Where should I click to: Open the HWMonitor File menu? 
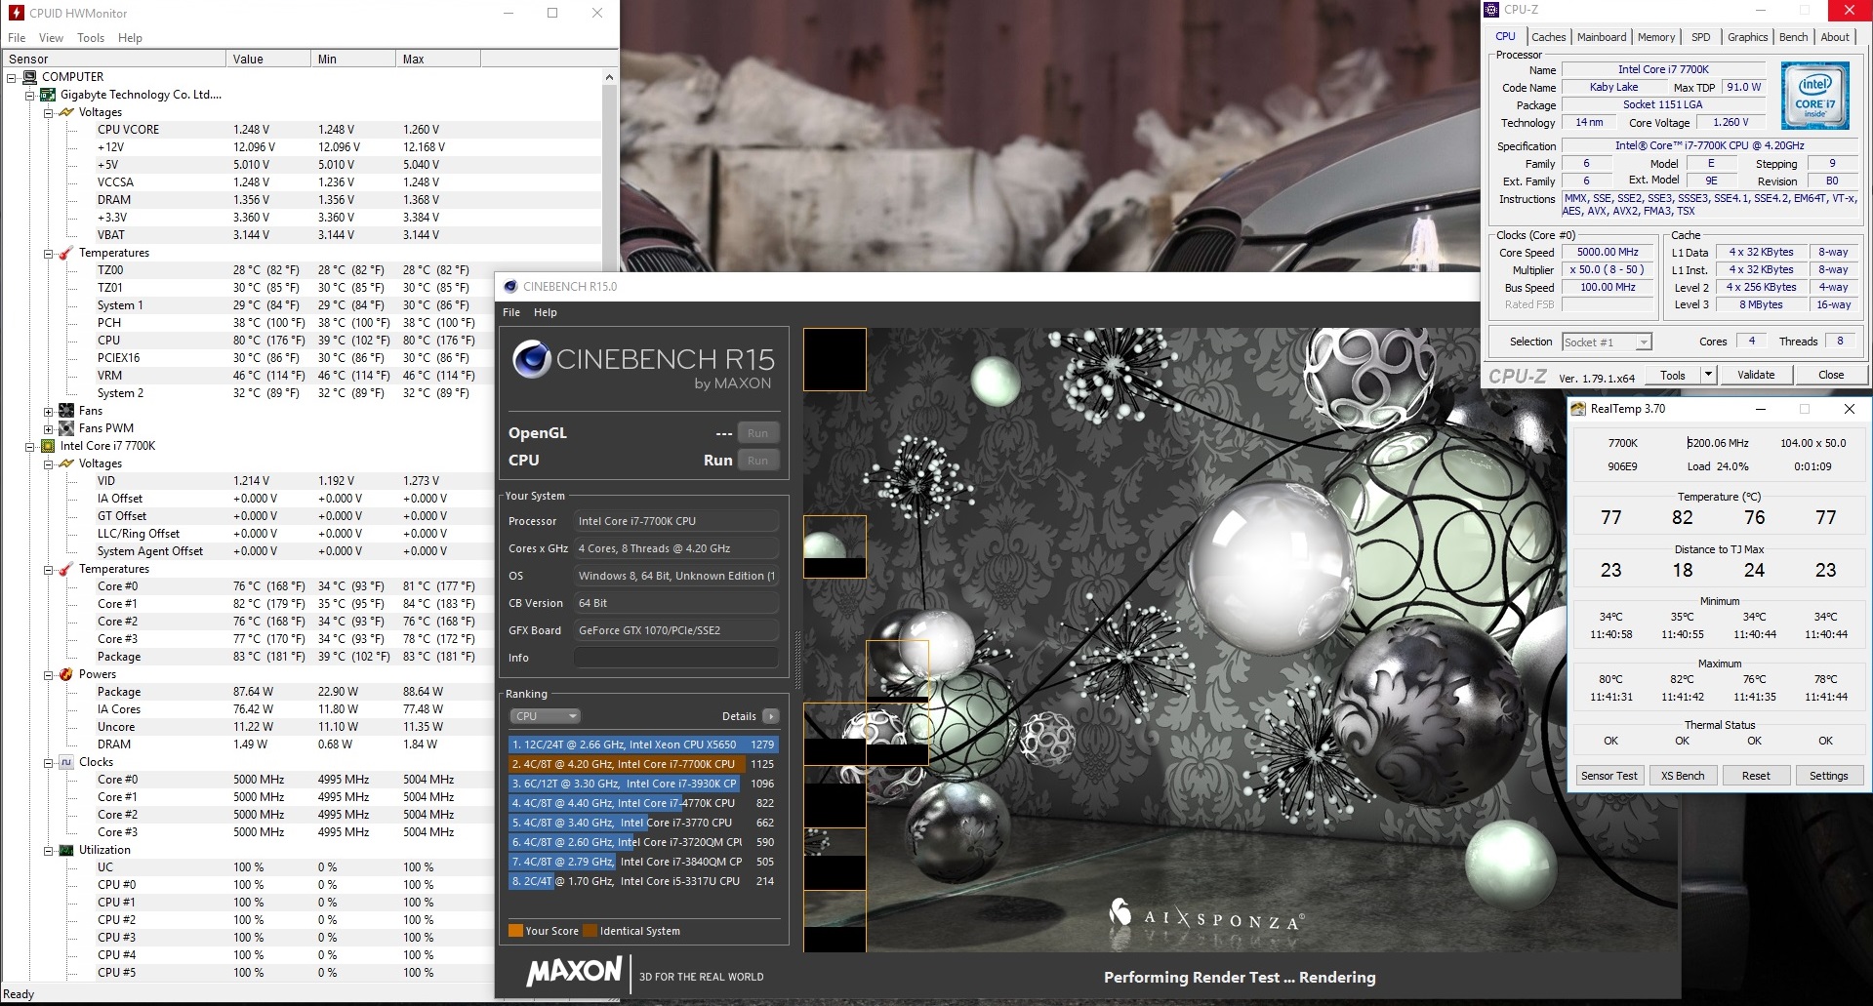coord(17,38)
